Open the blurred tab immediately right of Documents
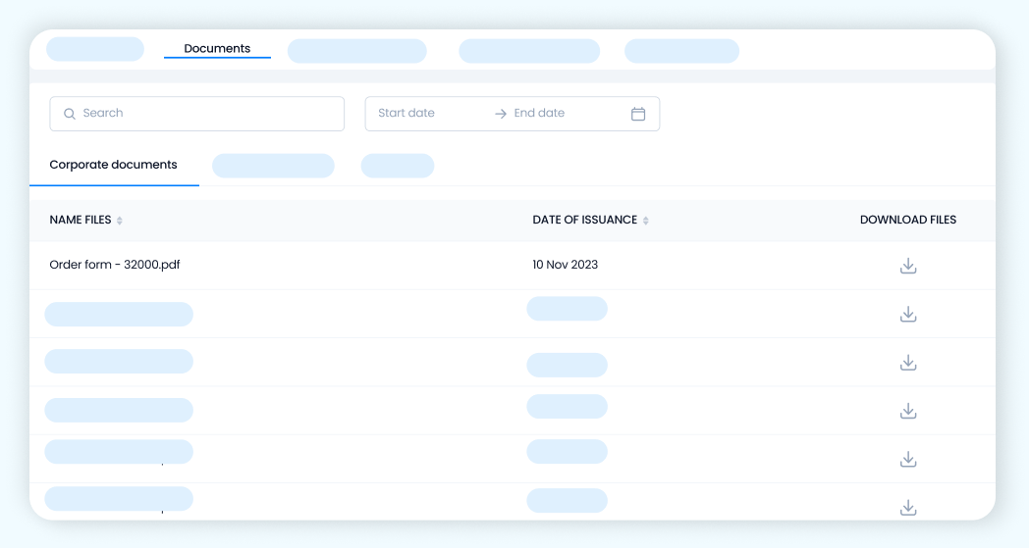 [x=356, y=51]
